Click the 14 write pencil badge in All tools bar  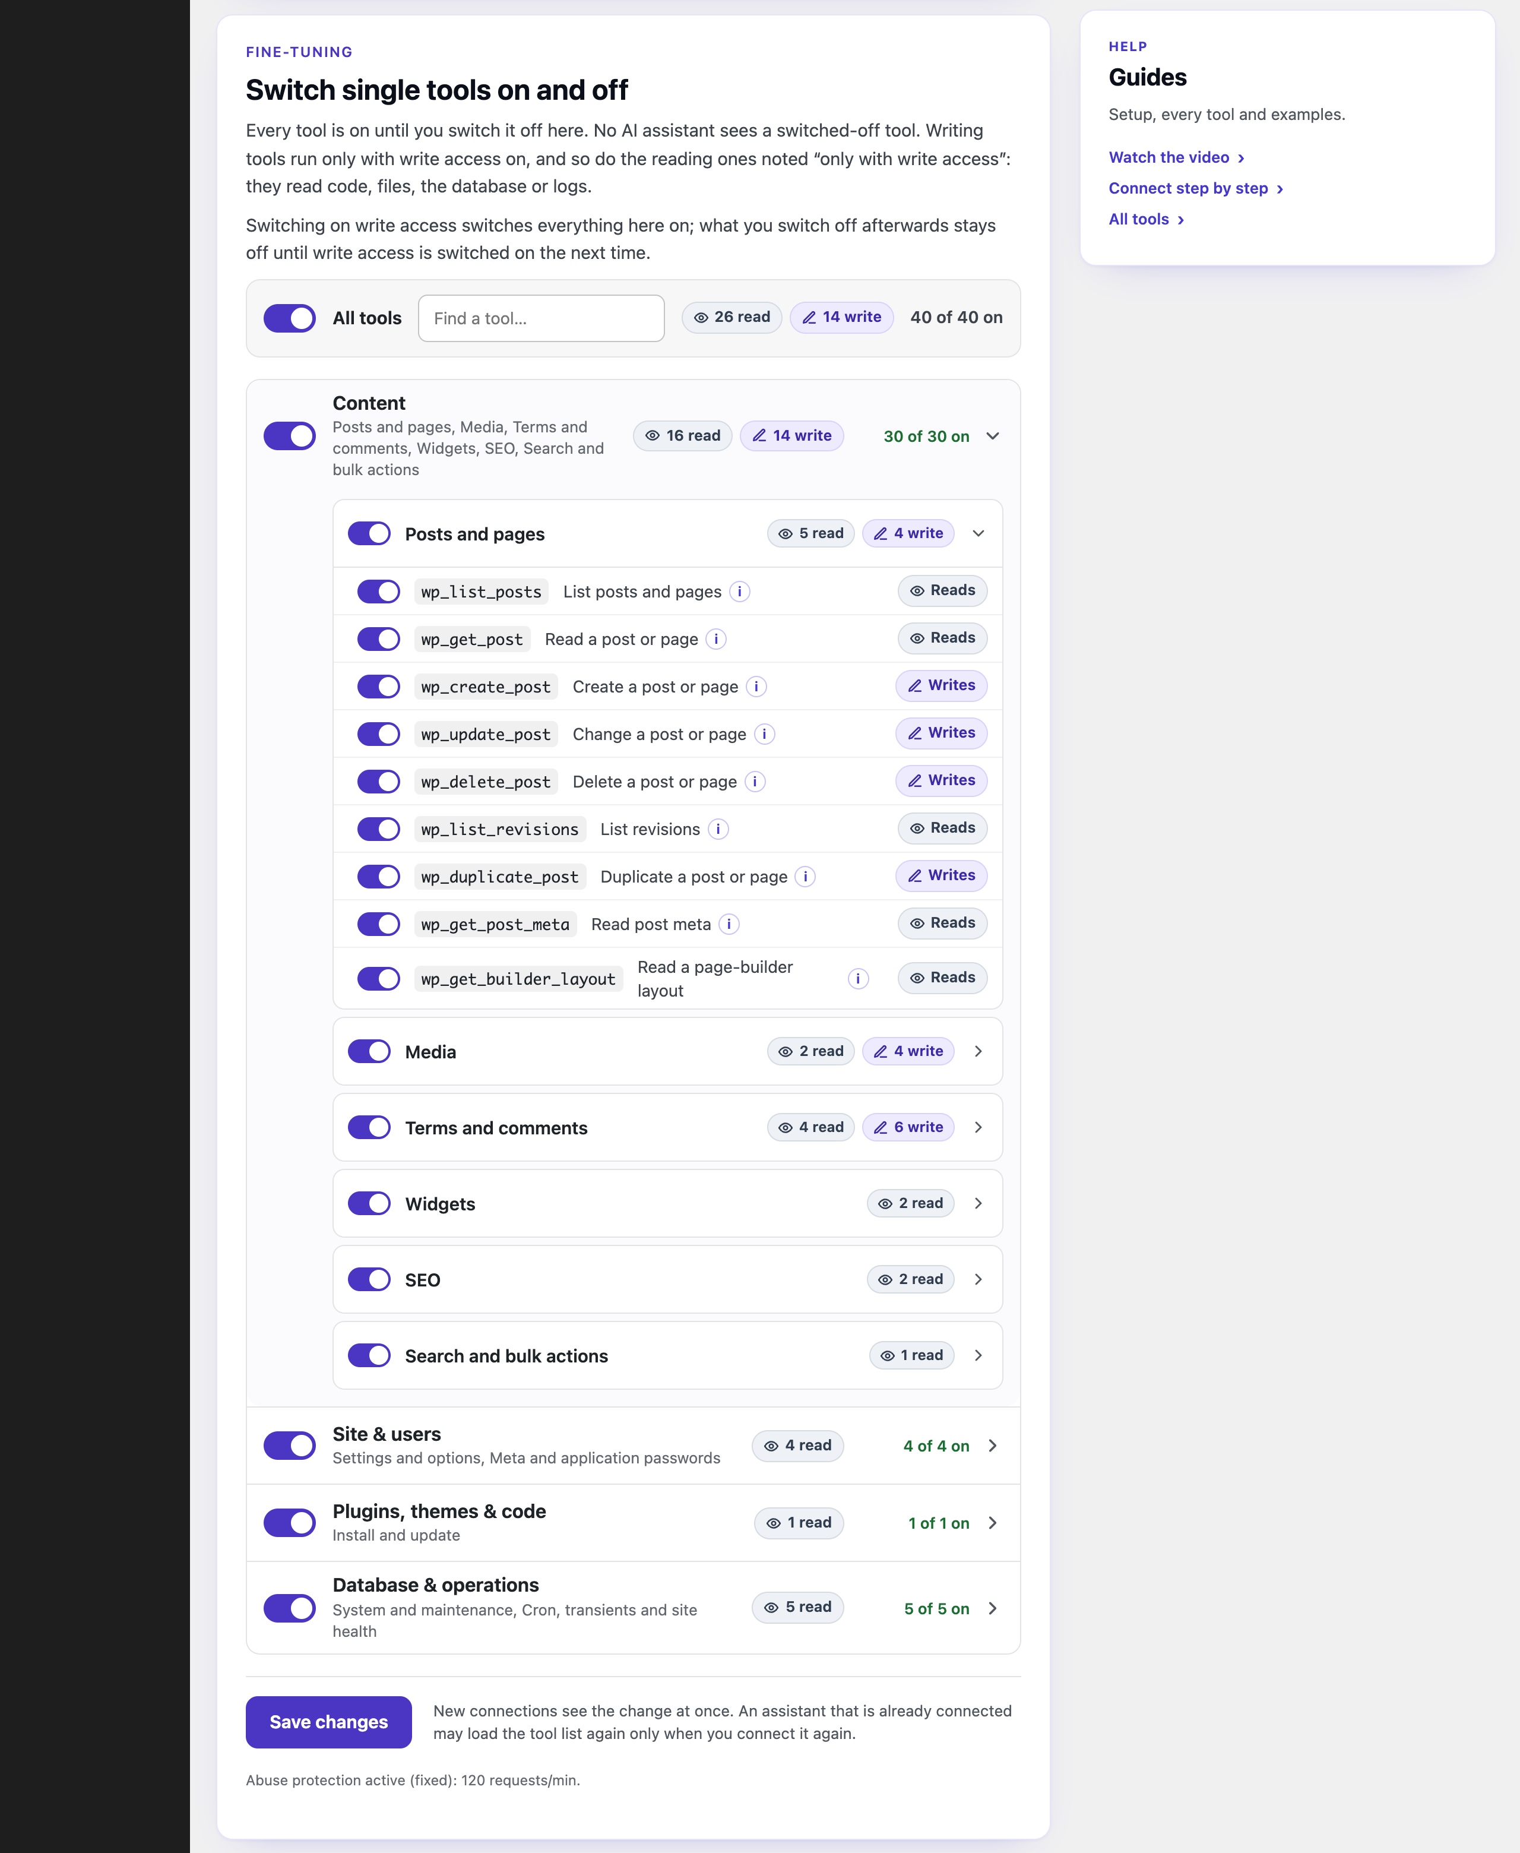pyautogui.click(x=841, y=317)
